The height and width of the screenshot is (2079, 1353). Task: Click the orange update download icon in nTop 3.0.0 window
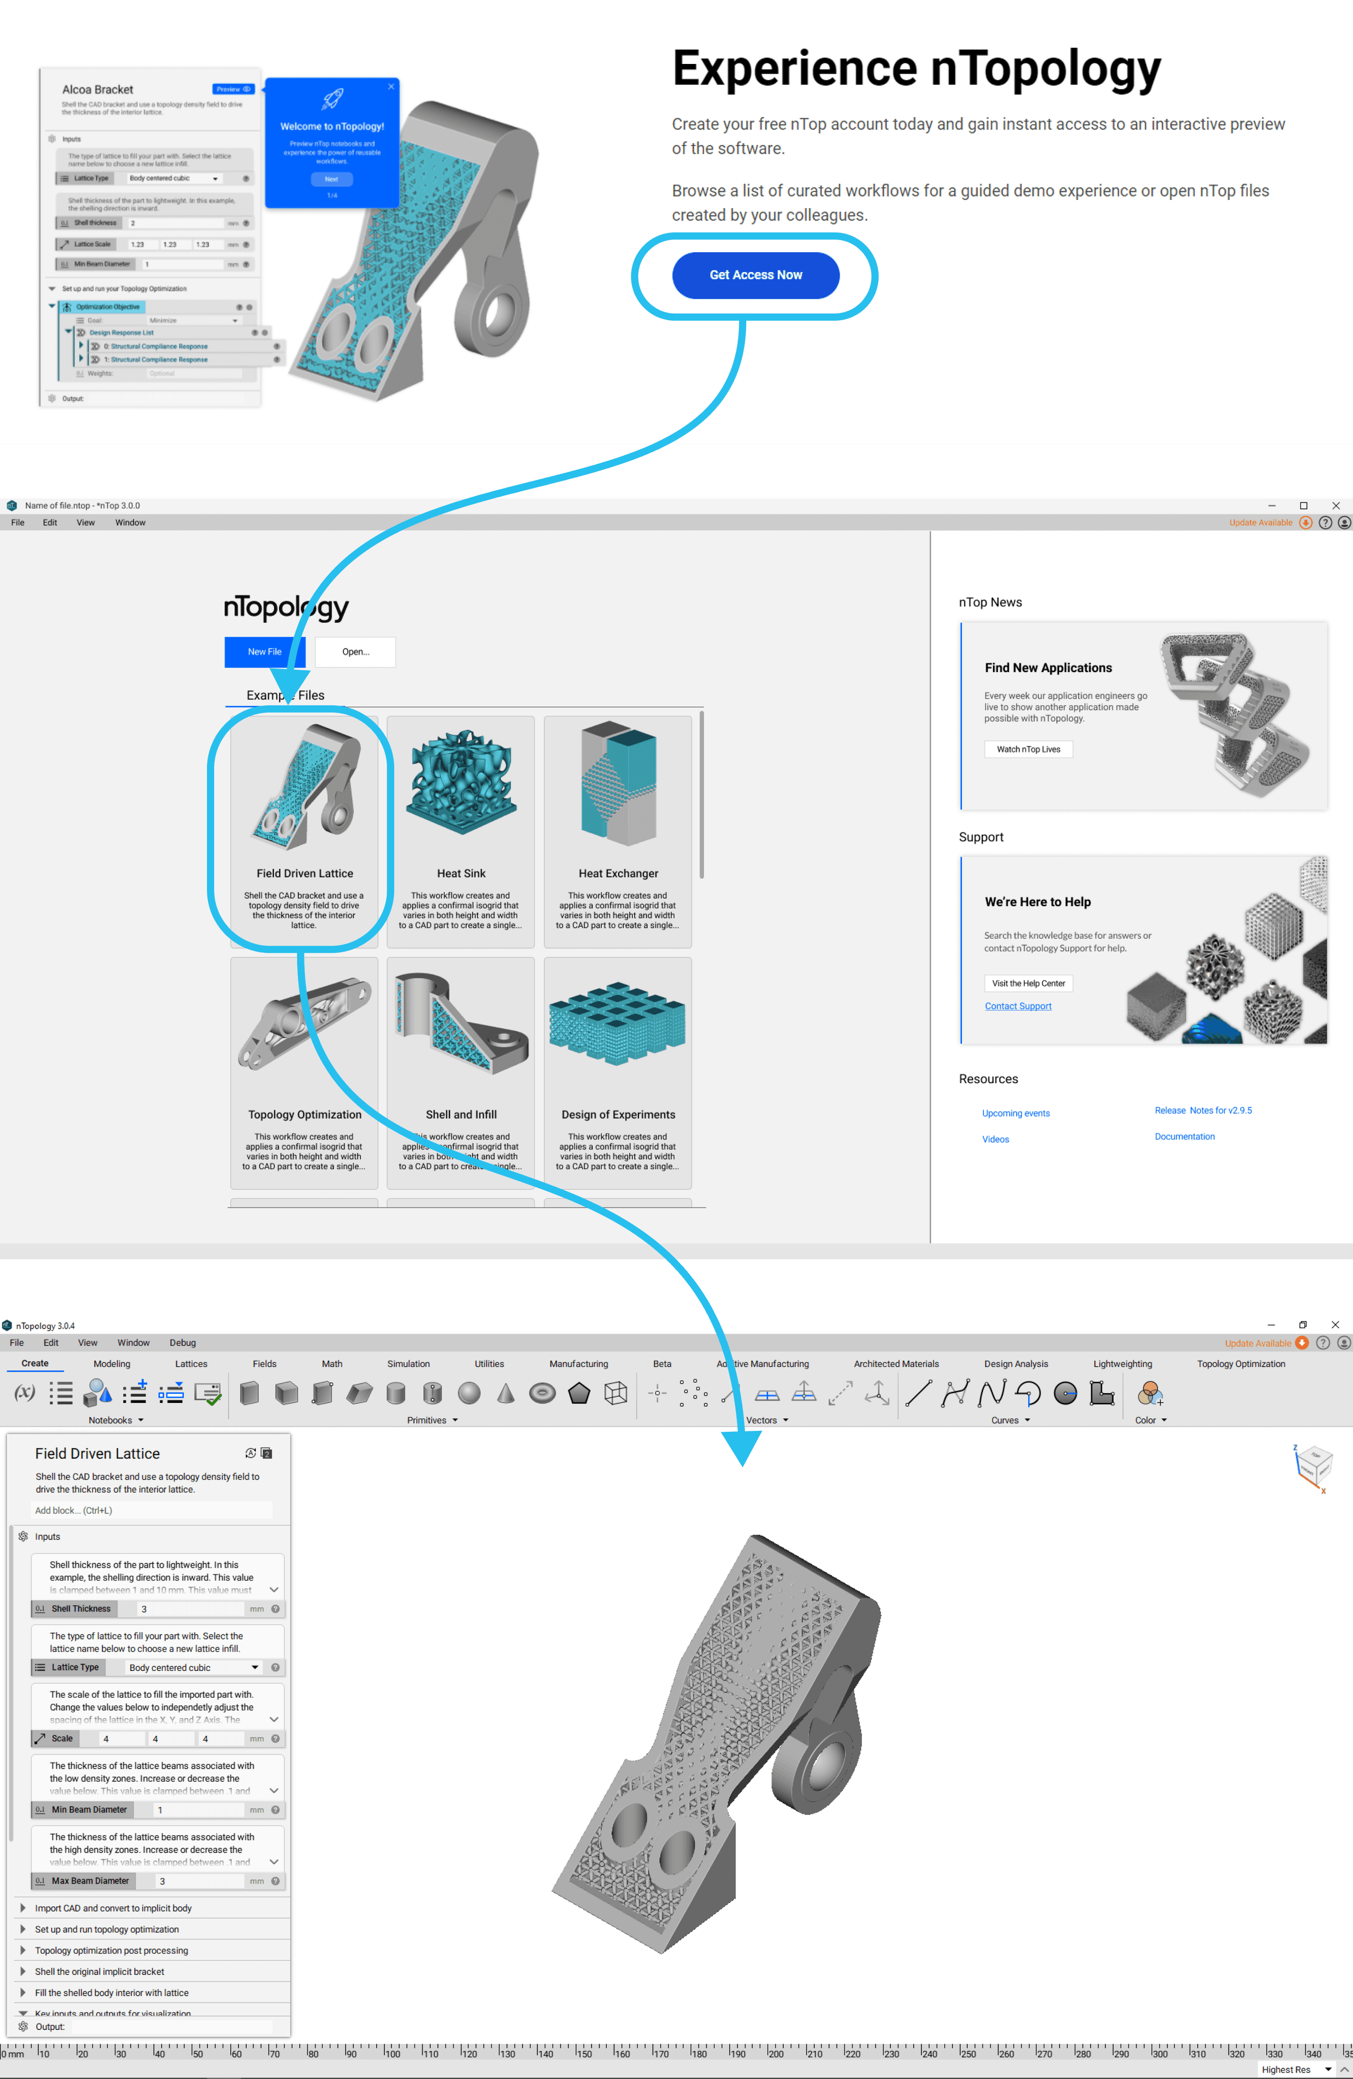1306,522
